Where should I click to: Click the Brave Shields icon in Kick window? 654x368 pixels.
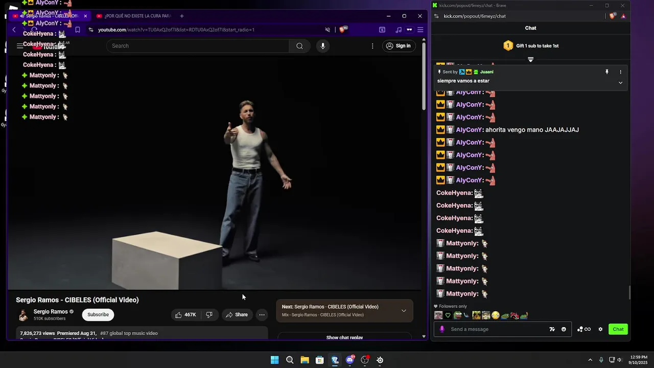(x=613, y=16)
